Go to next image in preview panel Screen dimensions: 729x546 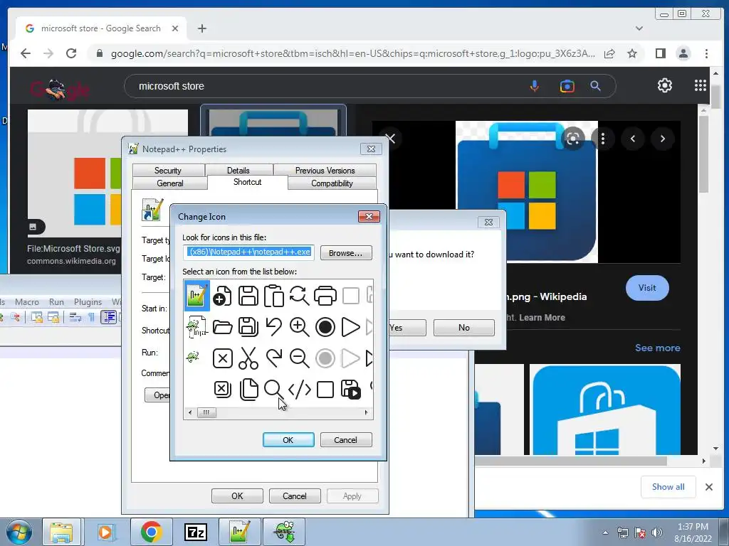click(x=663, y=139)
